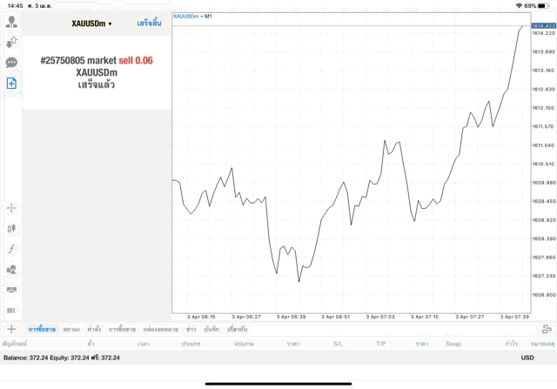
Task: Activate the crosshair tool
Action: pyautogui.click(x=11, y=208)
